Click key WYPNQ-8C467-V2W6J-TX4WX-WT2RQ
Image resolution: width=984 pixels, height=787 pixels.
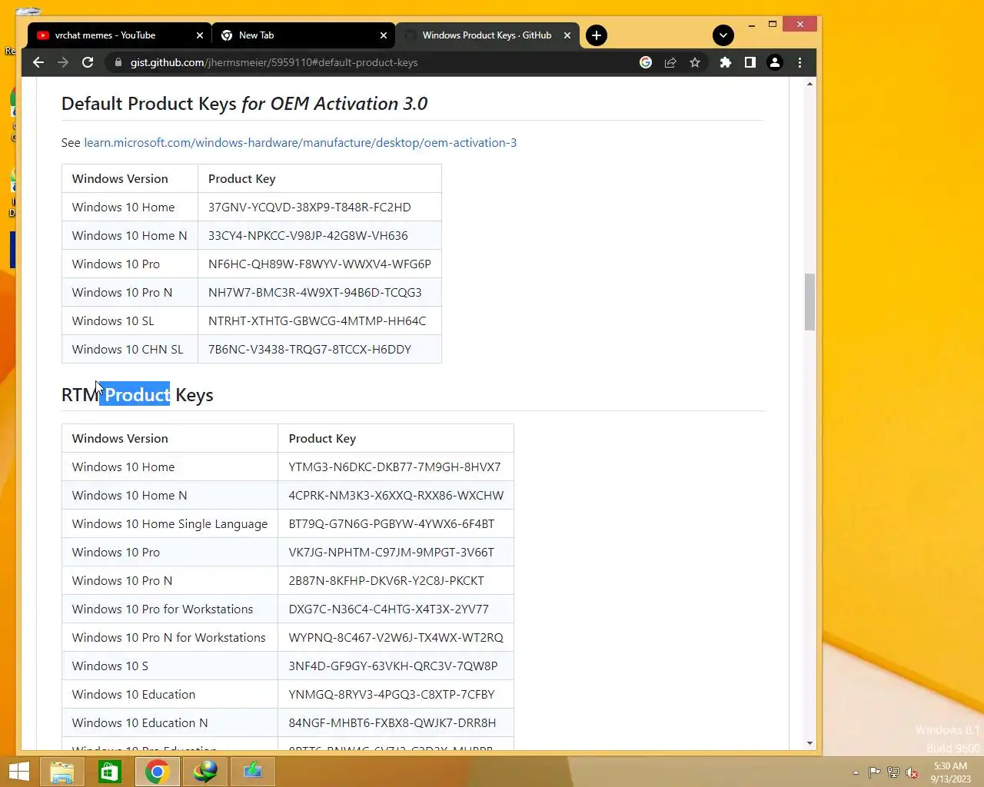click(x=396, y=638)
